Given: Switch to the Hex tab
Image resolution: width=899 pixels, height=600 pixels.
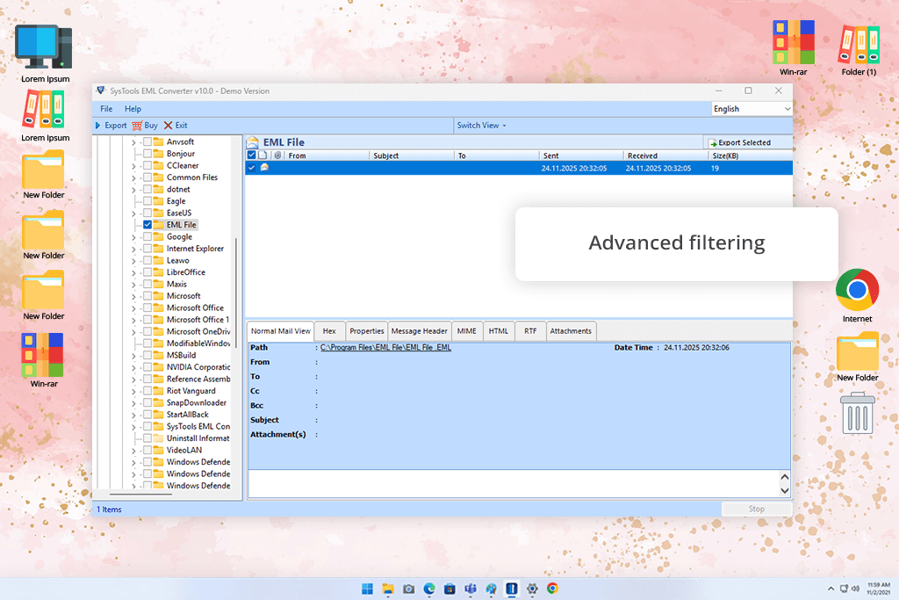Looking at the screenshot, I should click(329, 331).
